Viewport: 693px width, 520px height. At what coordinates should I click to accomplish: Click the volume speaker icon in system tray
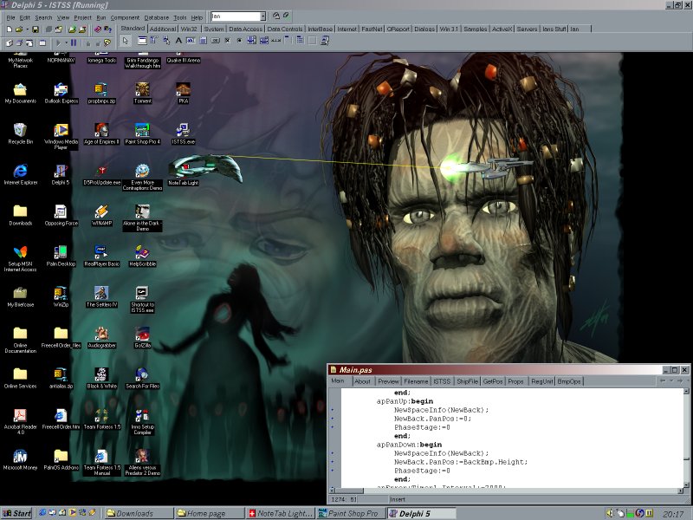611,513
